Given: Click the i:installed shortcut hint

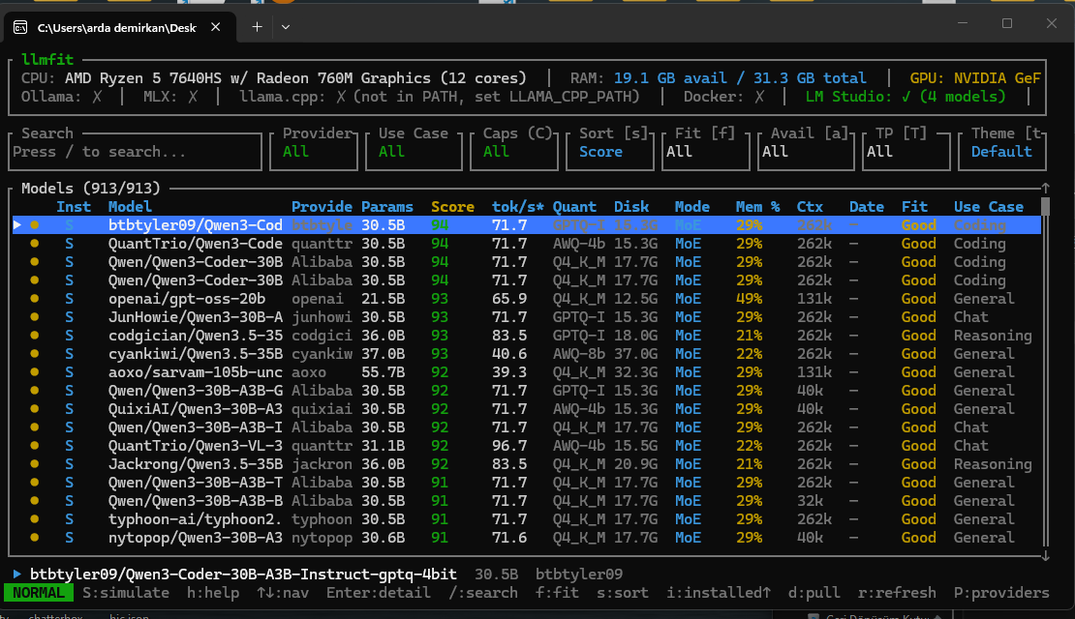Looking at the screenshot, I should coord(718,593).
